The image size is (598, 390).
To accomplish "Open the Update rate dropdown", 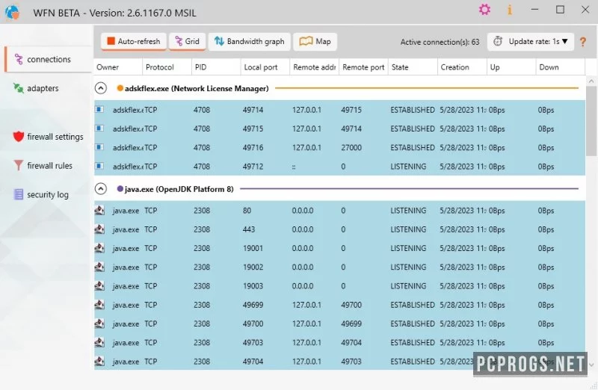I will tap(531, 41).
